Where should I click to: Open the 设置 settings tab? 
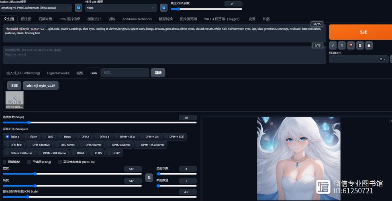(x=252, y=19)
